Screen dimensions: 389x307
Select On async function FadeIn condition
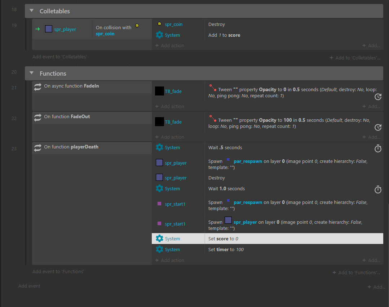pos(92,87)
